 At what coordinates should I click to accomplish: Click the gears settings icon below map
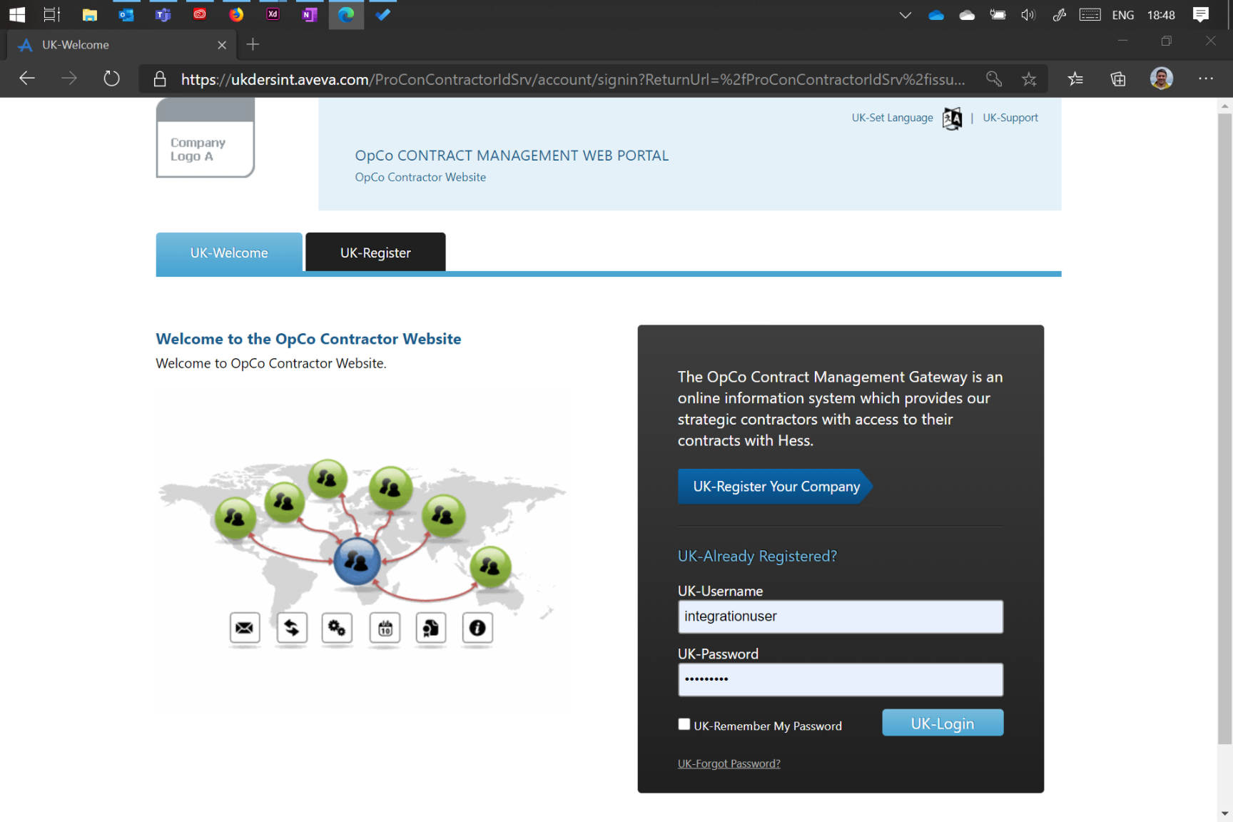pos(337,628)
